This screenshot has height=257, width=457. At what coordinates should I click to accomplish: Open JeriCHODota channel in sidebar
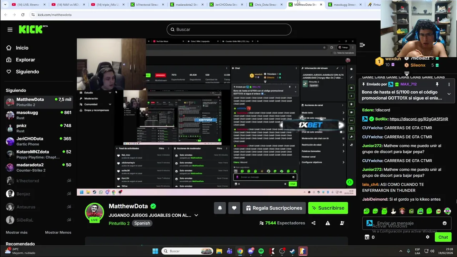click(39, 141)
